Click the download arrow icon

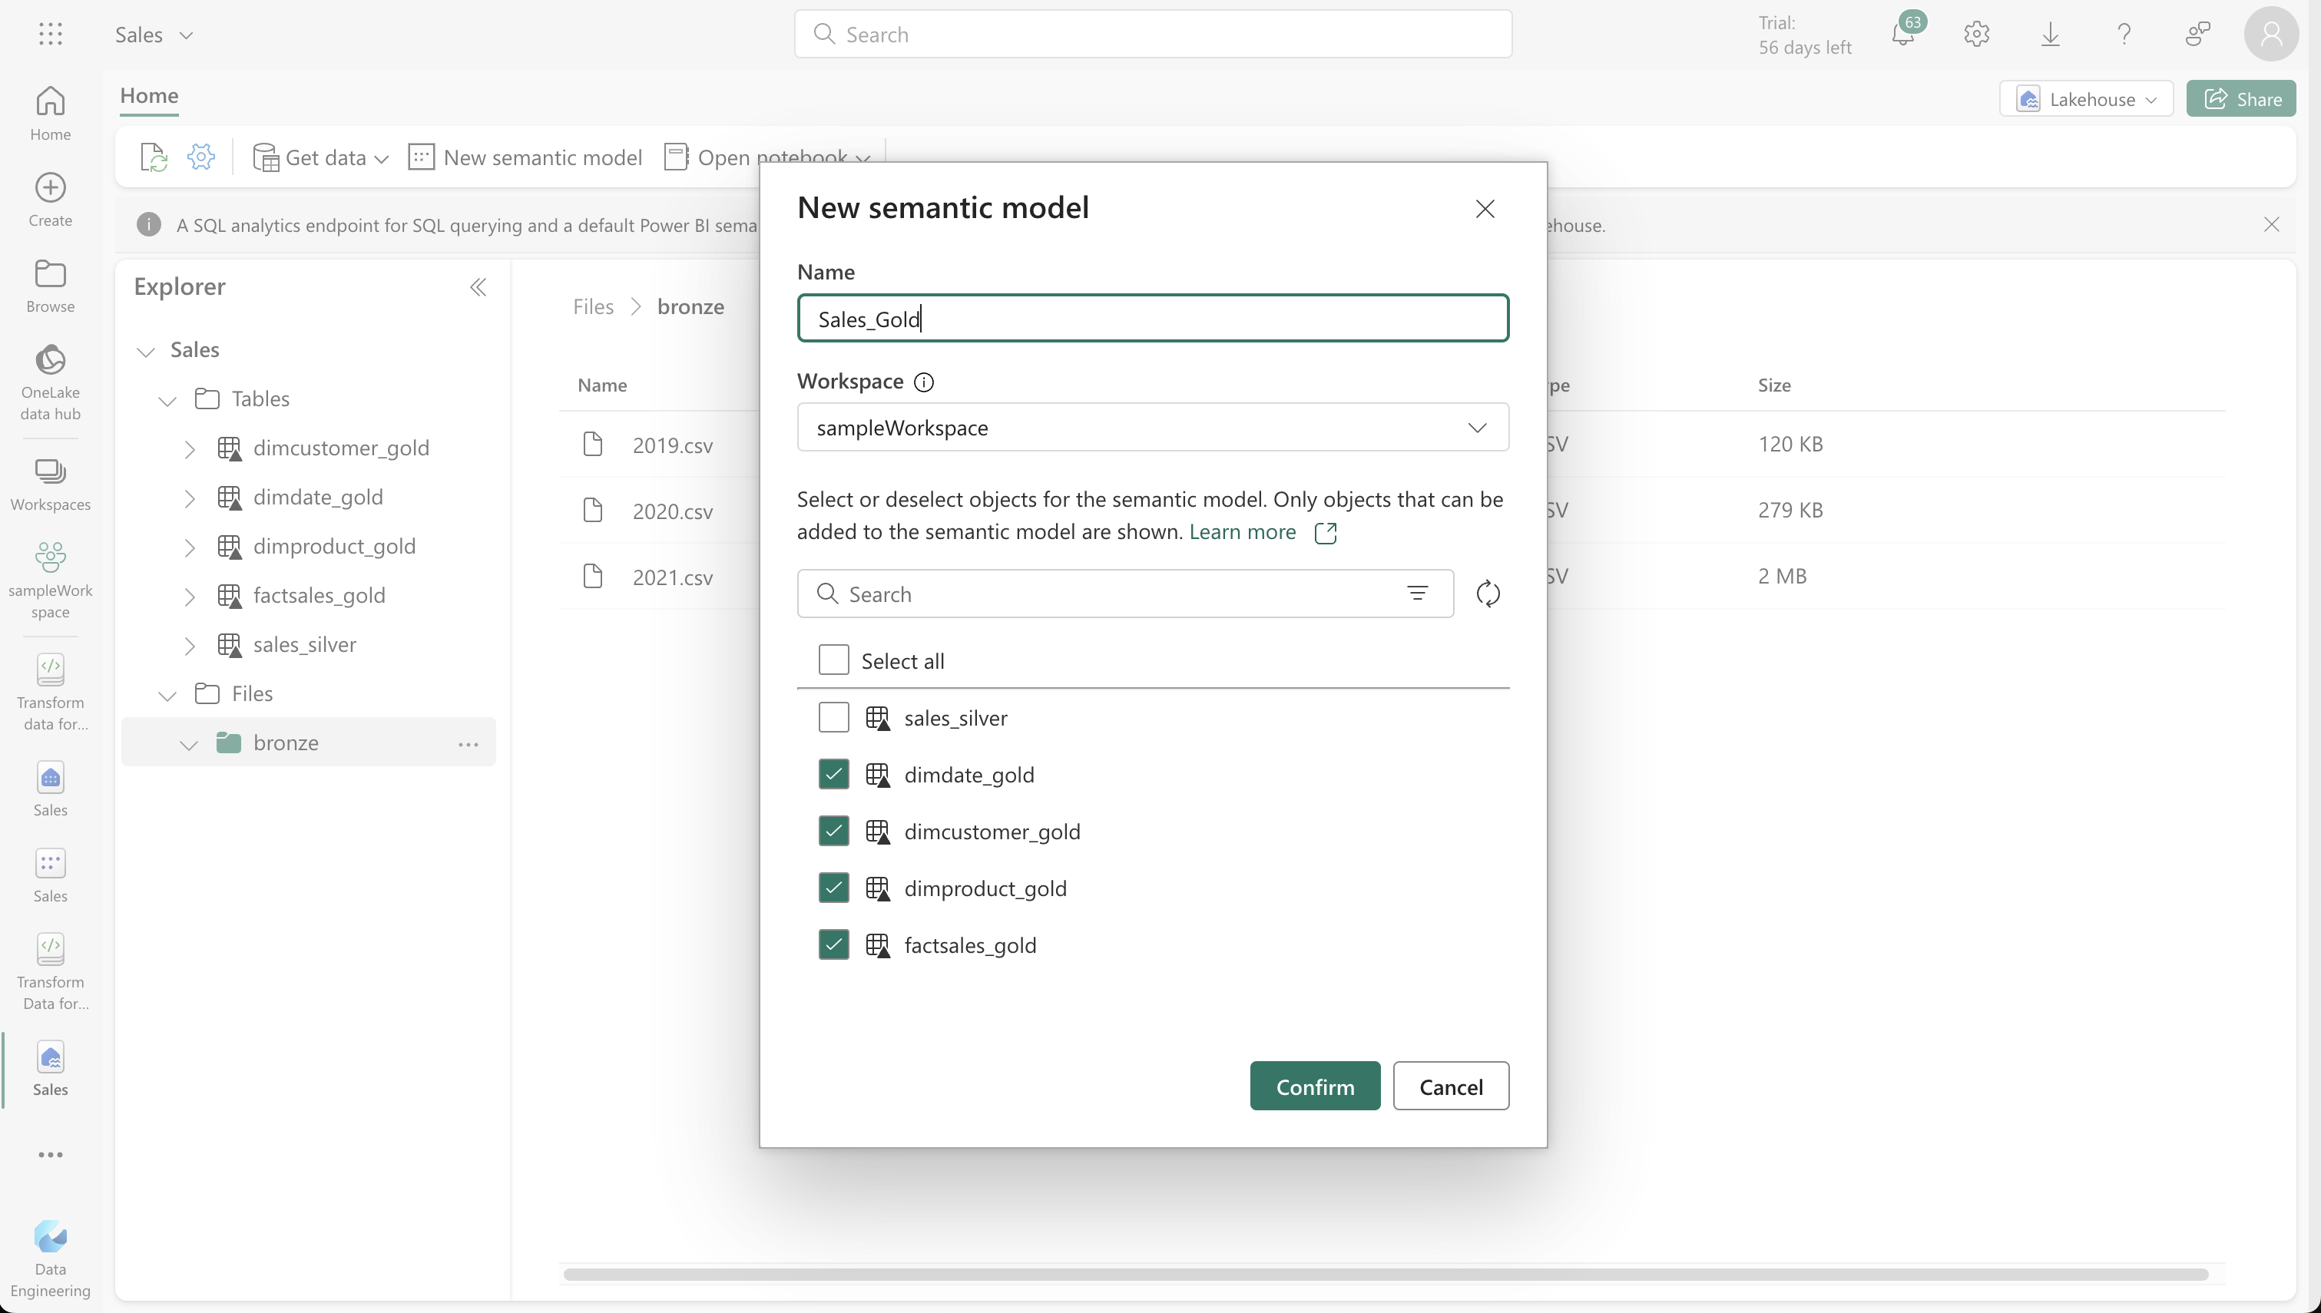tap(2050, 35)
